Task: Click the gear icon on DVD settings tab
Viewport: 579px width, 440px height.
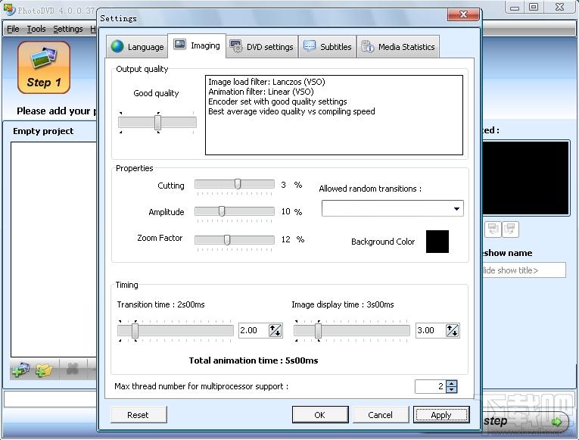Action: pyautogui.click(x=236, y=46)
